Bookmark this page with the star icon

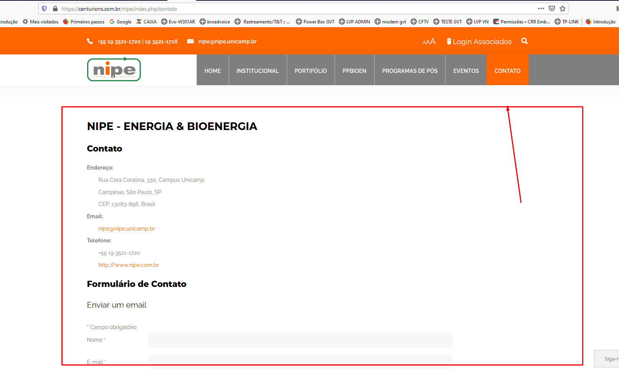(563, 8)
